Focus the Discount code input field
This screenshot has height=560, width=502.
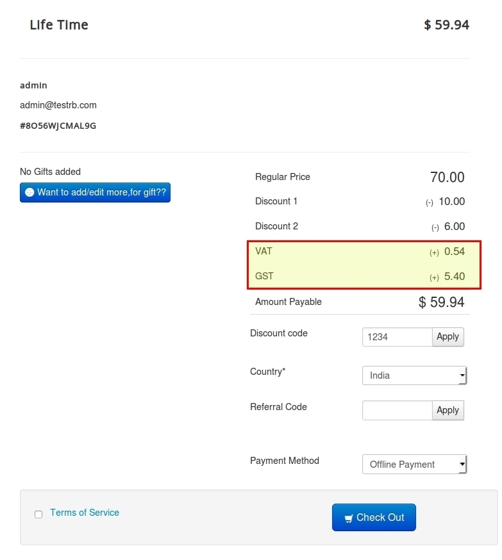pos(397,337)
